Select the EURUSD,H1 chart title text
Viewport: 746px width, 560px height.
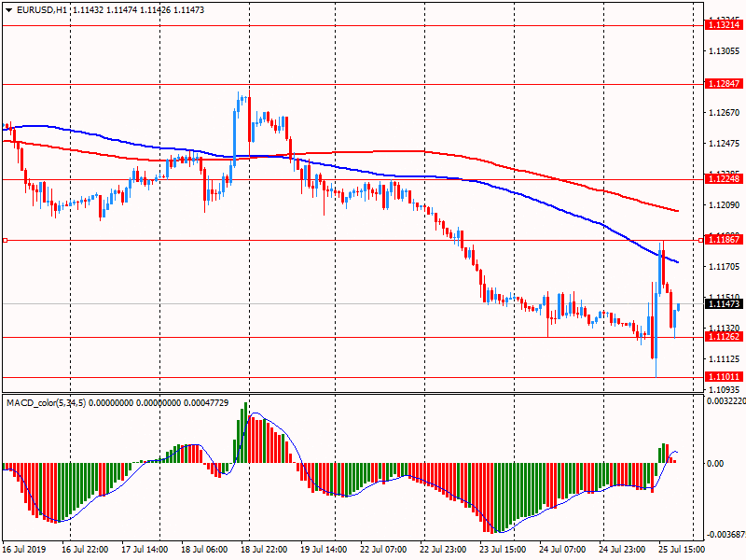[x=42, y=10]
